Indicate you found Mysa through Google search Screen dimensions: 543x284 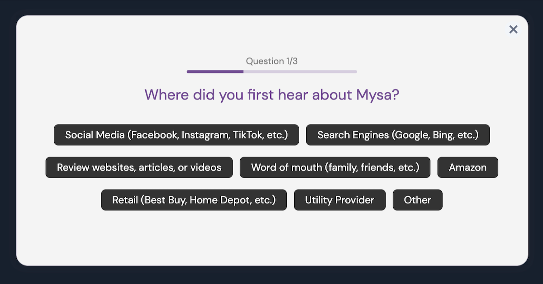point(398,135)
